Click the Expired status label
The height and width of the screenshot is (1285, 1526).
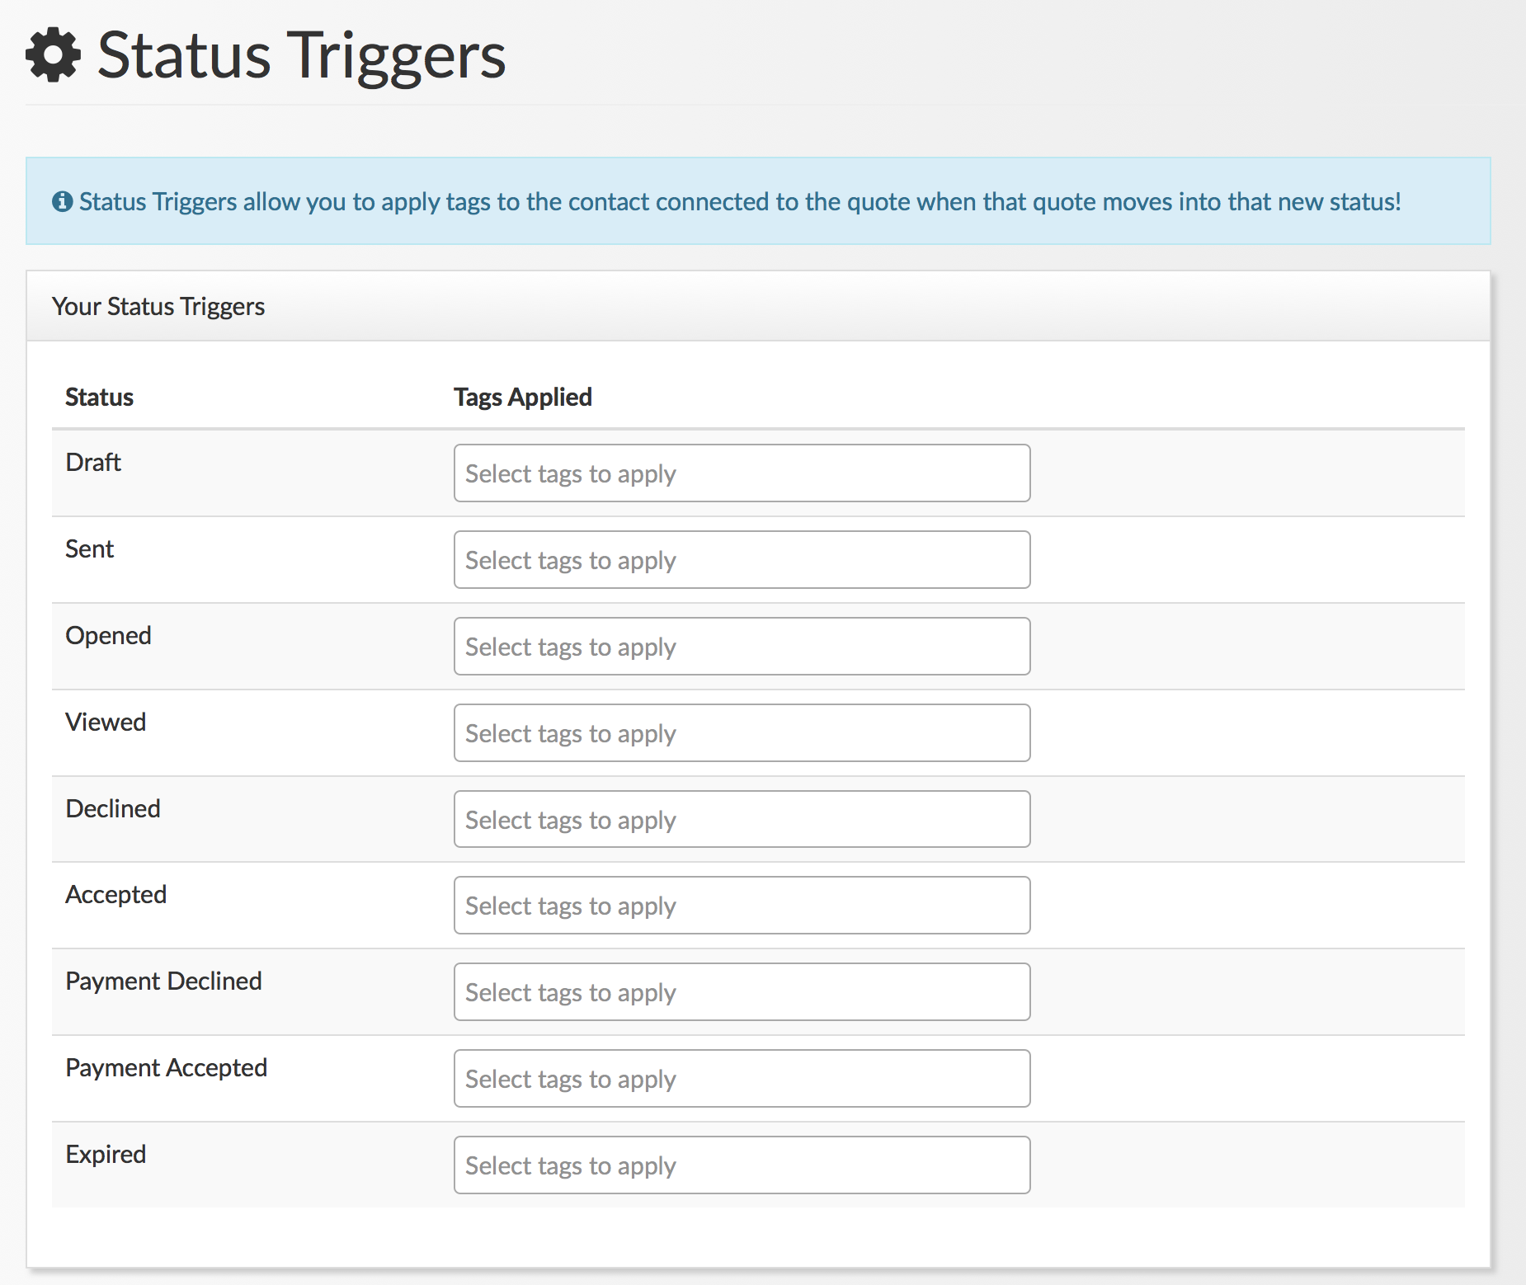(106, 1154)
